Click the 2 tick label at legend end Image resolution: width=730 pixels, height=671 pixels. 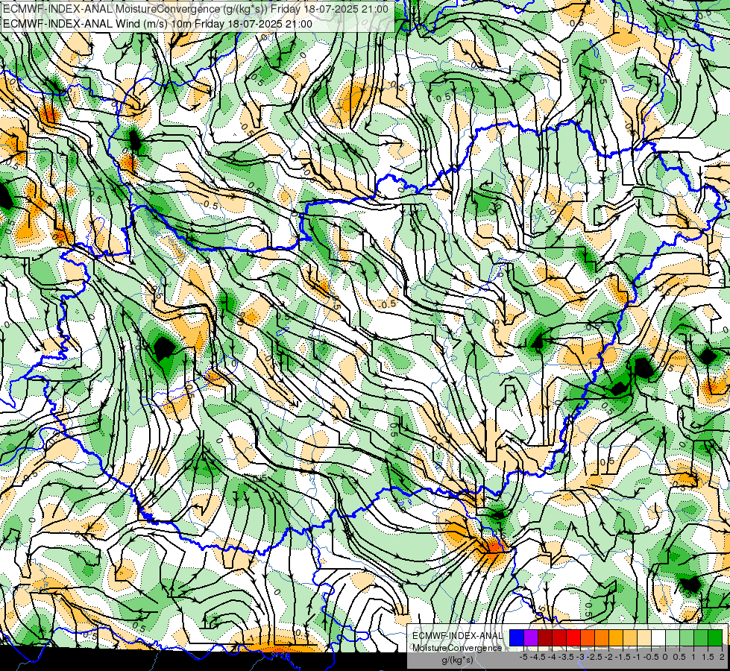click(722, 657)
